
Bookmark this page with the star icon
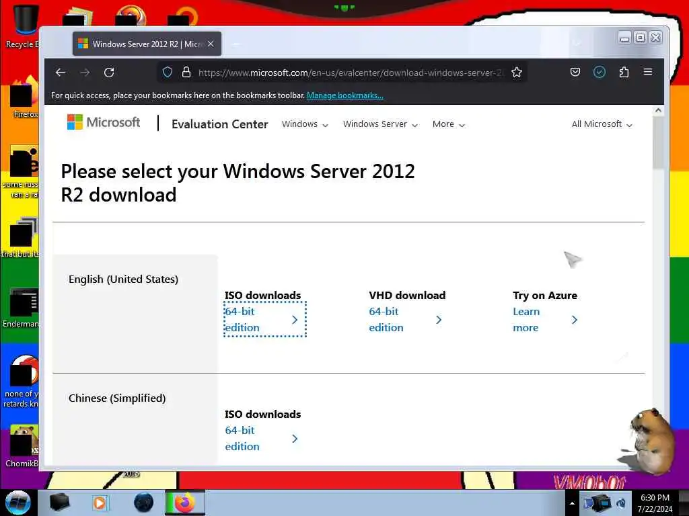pos(517,73)
